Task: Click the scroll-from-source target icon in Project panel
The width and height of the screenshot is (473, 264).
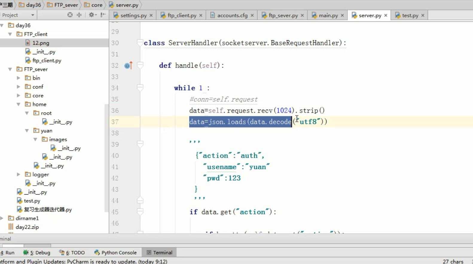Action: 70,15
